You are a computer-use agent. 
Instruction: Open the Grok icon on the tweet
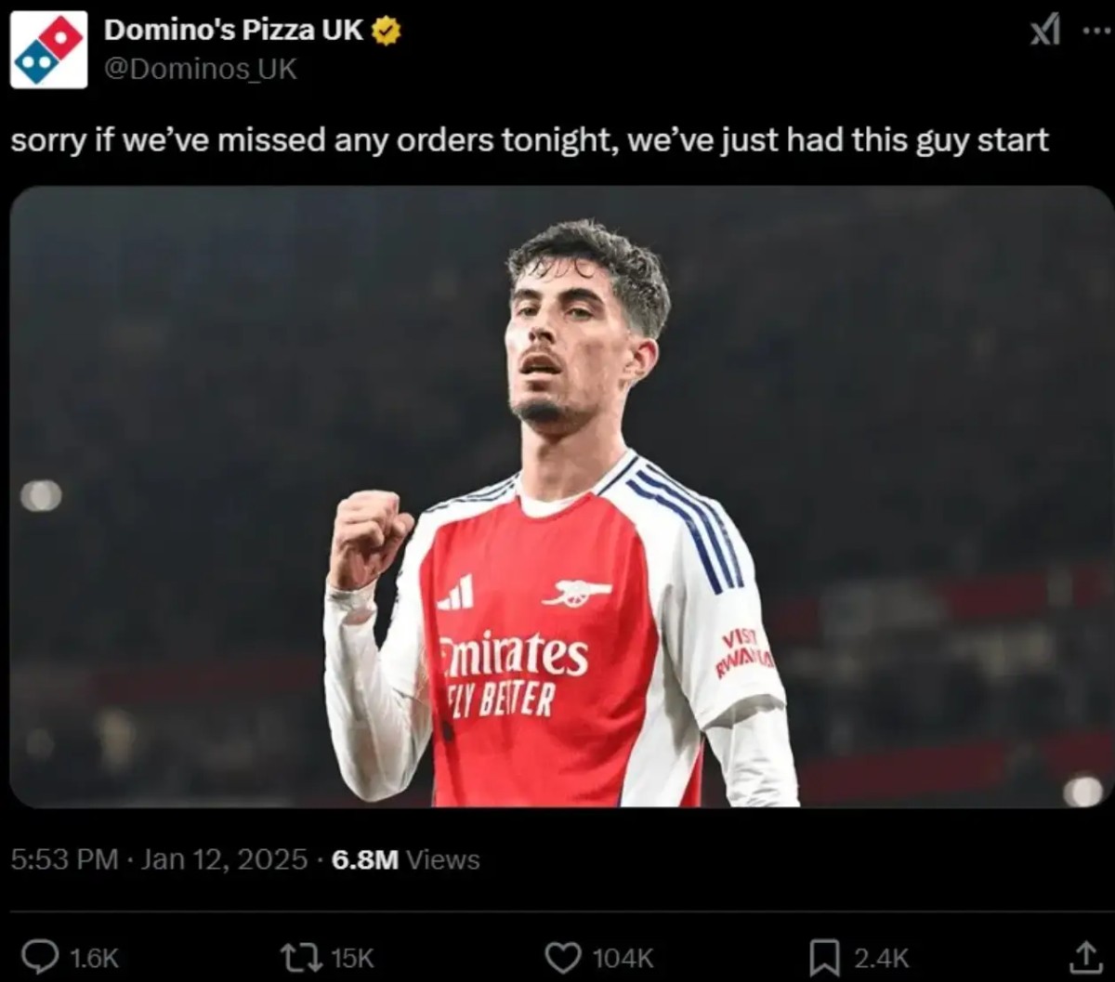point(1045,32)
